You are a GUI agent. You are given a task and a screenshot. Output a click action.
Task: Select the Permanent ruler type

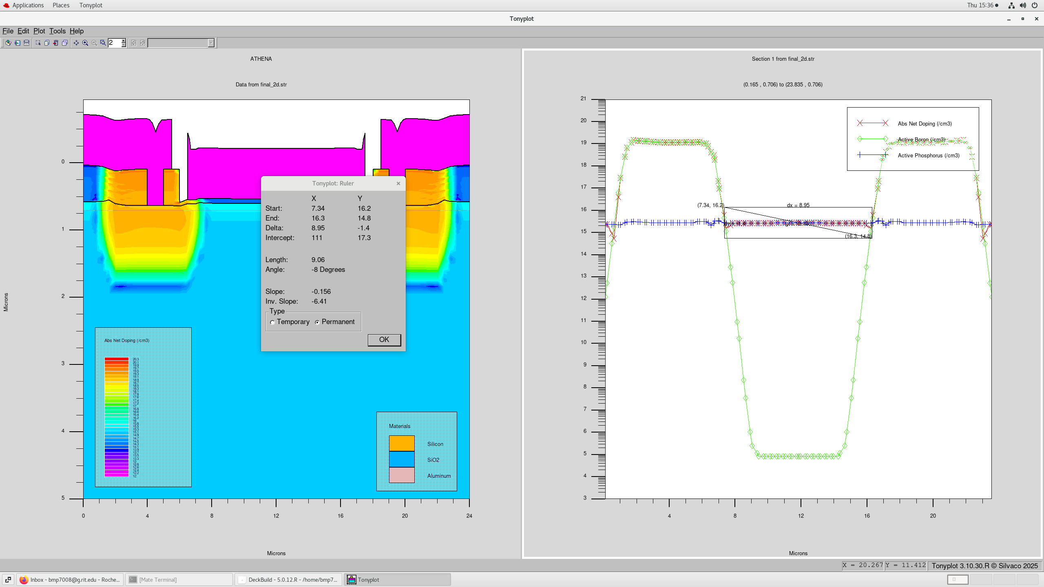(x=317, y=322)
